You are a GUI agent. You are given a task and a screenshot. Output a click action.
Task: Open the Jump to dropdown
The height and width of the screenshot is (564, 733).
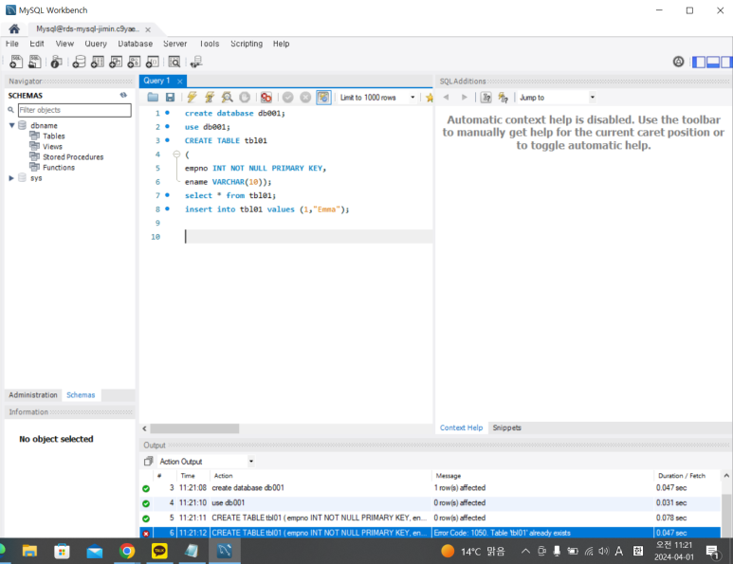tap(593, 98)
